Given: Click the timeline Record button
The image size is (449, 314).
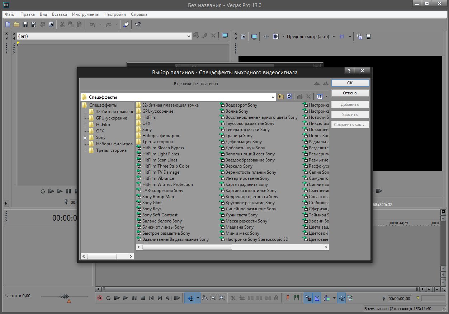Looking at the screenshot, I should click(100, 298).
